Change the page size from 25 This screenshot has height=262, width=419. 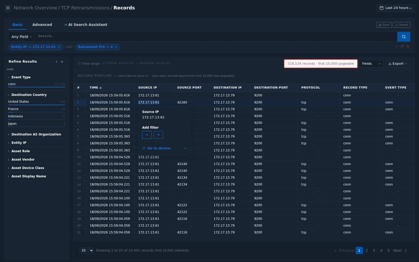pos(86,250)
